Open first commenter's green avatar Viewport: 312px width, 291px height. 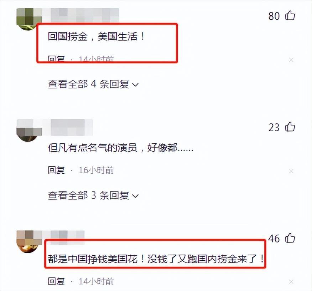[28, 19]
